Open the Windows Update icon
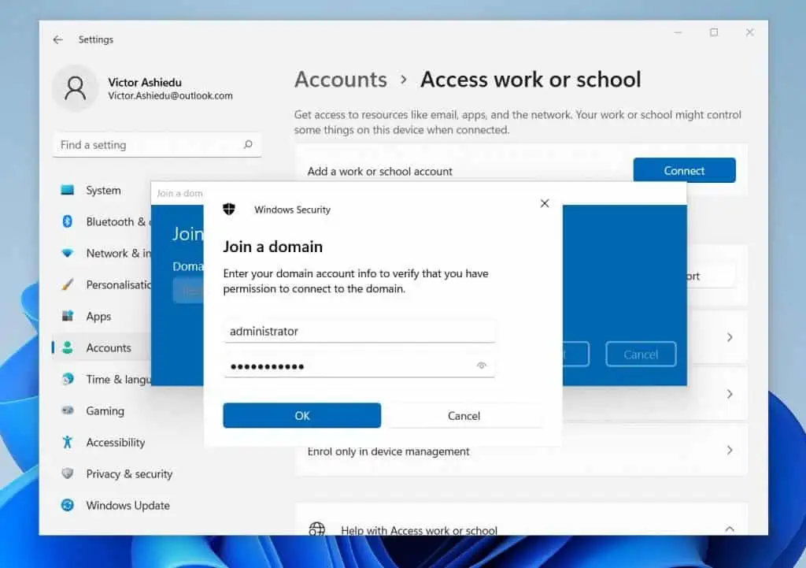 67,505
